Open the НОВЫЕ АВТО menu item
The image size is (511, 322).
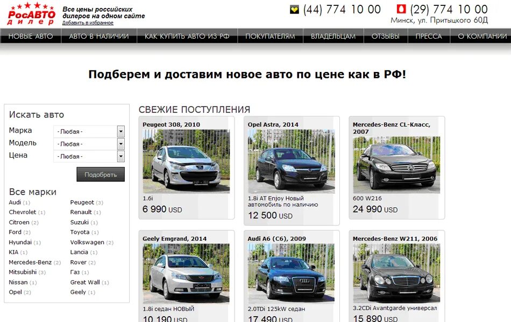coord(31,36)
